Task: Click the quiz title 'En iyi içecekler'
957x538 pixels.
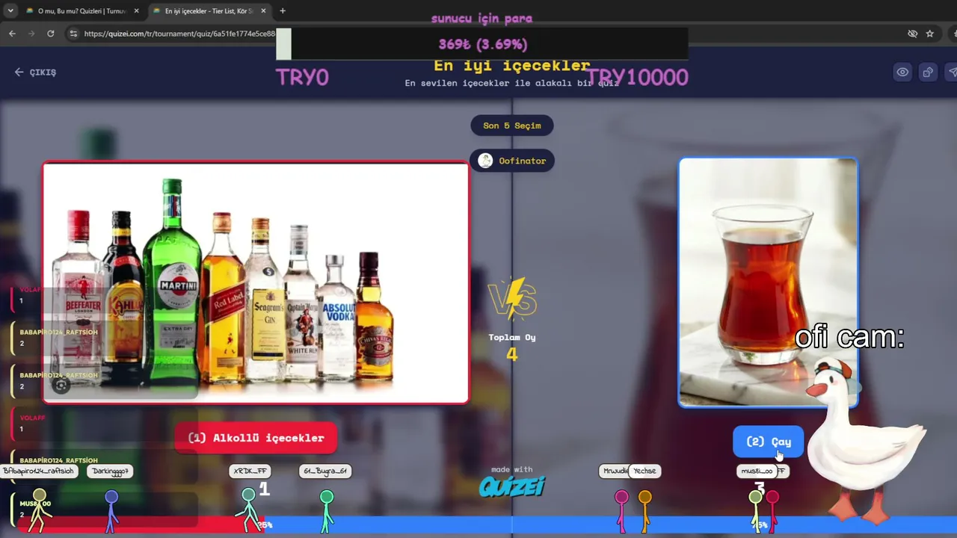Action: point(512,66)
